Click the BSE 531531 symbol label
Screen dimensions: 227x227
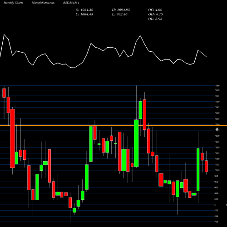click(71, 3)
